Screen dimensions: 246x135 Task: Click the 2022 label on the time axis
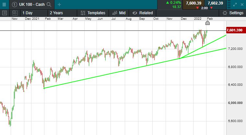(198, 19)
